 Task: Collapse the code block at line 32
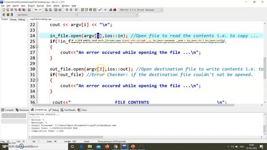coord(37,80)
